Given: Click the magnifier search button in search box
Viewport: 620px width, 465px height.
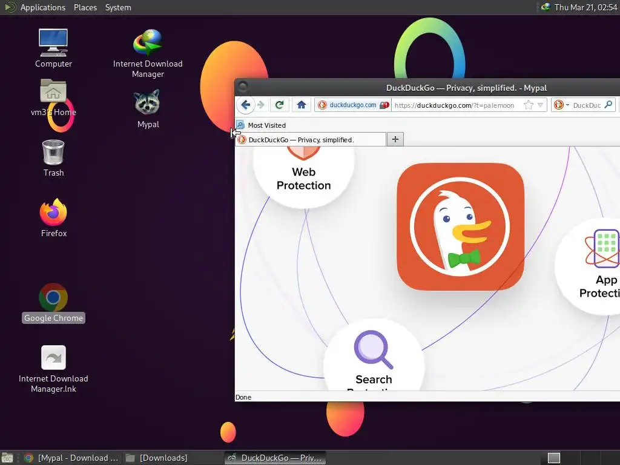Looking at the screenshot, I should (608, 104).
